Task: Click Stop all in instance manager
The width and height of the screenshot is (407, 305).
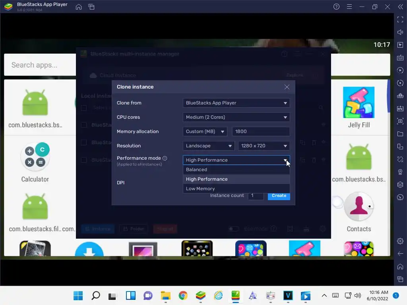Action: tap(165, 229)
